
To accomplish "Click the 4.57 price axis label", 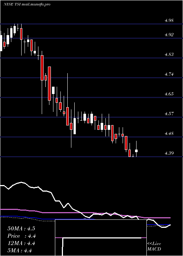I will tap(169, 114).
